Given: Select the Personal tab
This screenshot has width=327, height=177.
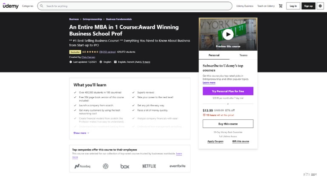Looking at the screenshot, I should pyautogui.click(x=214, y=55).
